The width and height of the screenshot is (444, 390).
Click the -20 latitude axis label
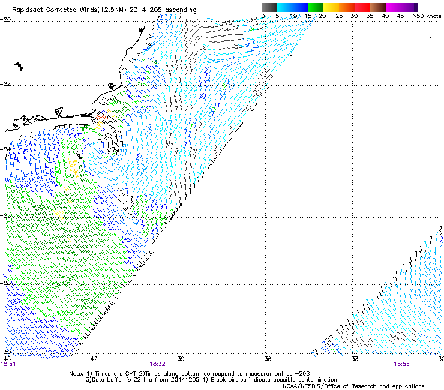(x=5, y=20)
